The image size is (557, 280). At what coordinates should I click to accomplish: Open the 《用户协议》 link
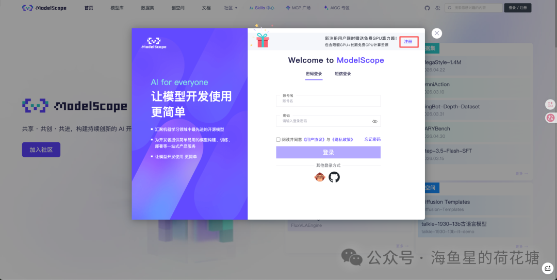(x=315, y=140)
